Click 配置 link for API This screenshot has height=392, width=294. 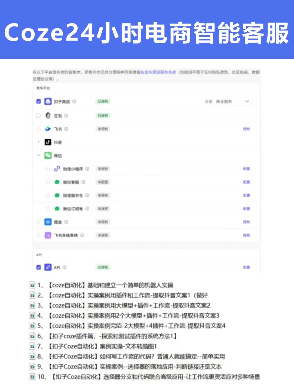coord(247,267)
